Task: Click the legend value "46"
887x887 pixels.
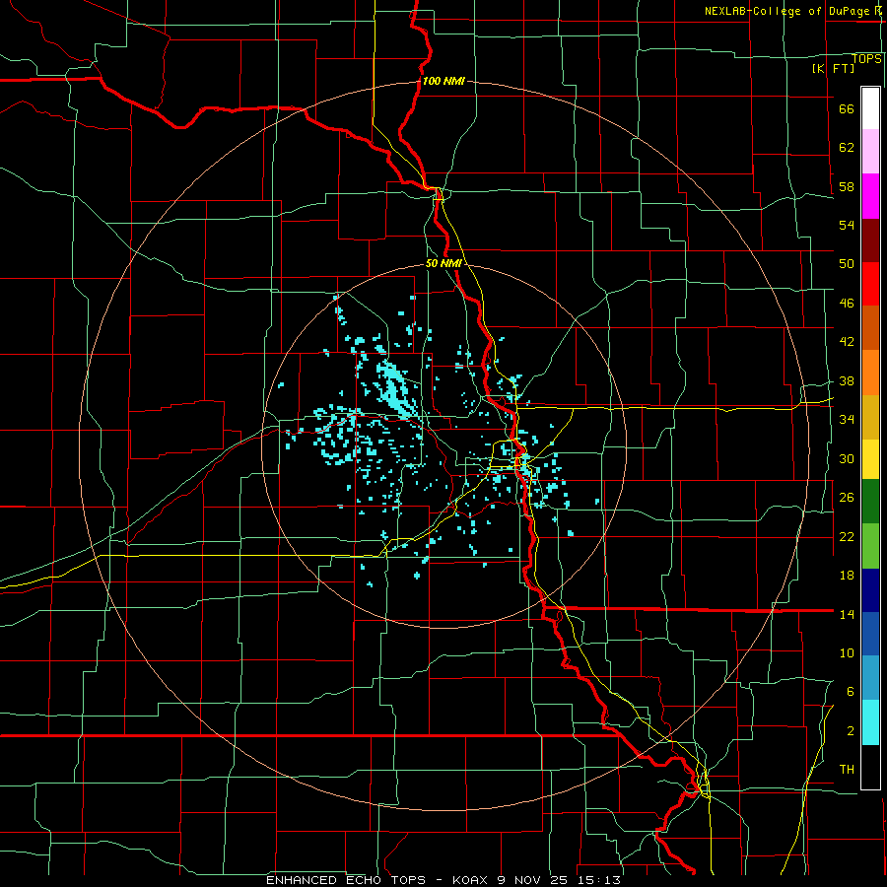Action: coord(847,304)
